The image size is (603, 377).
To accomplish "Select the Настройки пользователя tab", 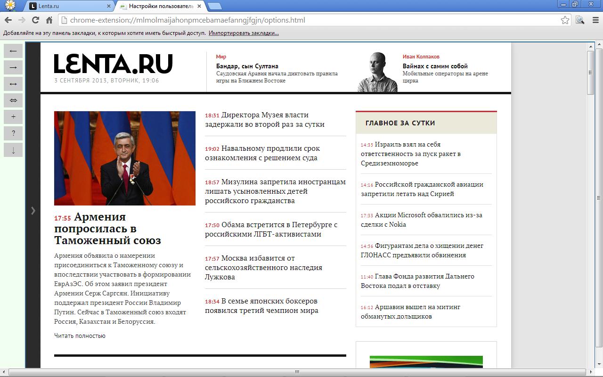I will (x=160, y=6).
